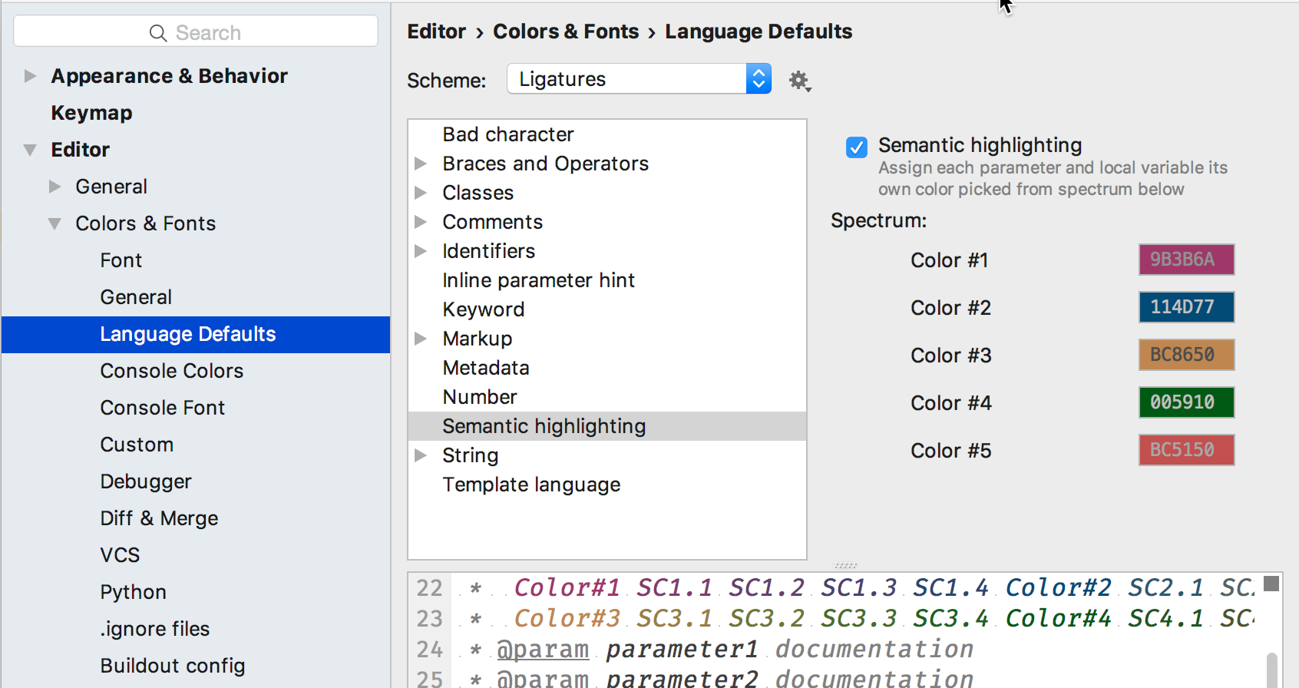Click Colors & Fonts breadcrumb link
This screenshot has height=688, width=1299.
click(x=566, y=31)
